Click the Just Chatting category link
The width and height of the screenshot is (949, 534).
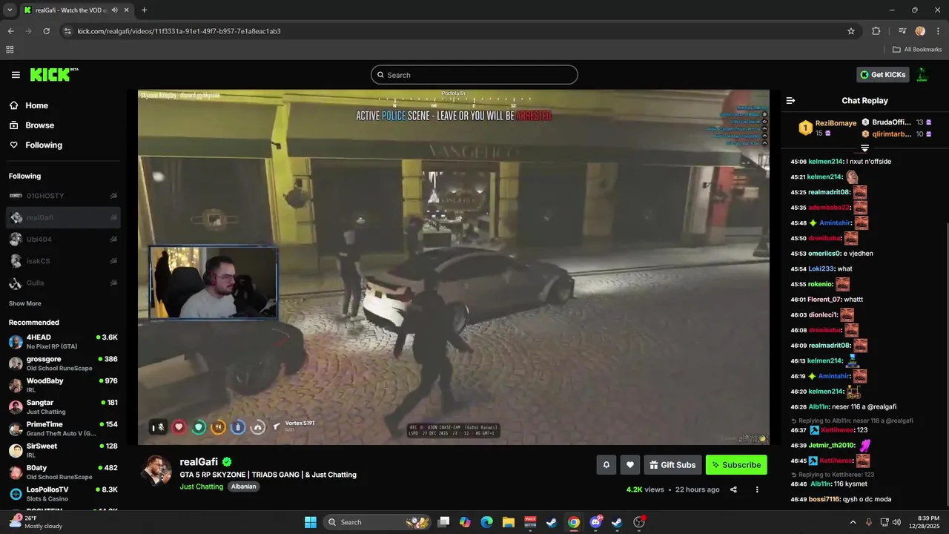click(x=201, y=487)
